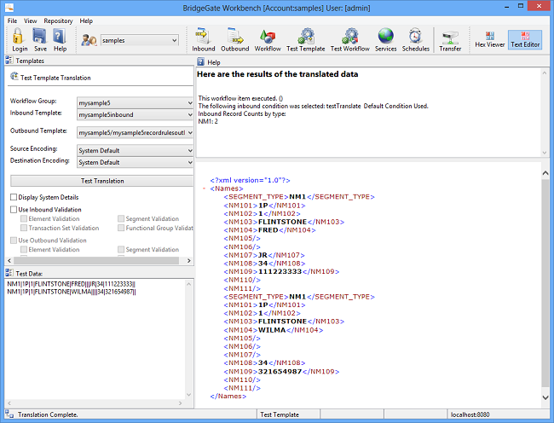Image resolution: width=554 pixels, height=423 pixels.
Task: Open the samples account dropdown
Action: point(140,40)
